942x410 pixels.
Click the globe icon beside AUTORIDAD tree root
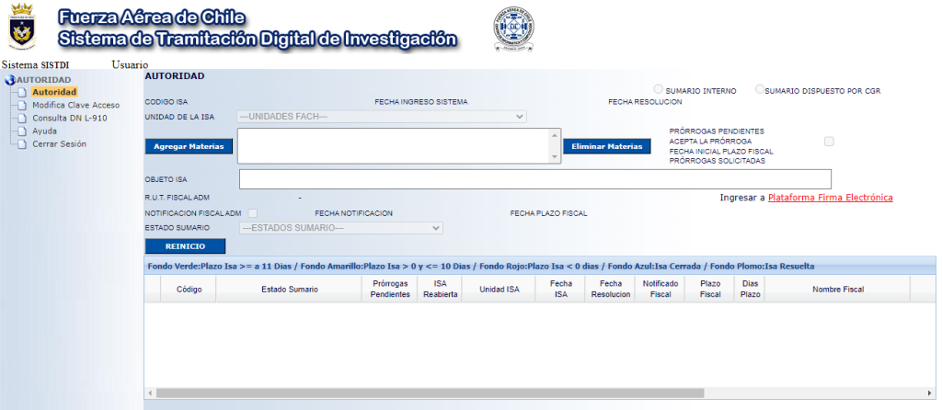click(9, 80)
